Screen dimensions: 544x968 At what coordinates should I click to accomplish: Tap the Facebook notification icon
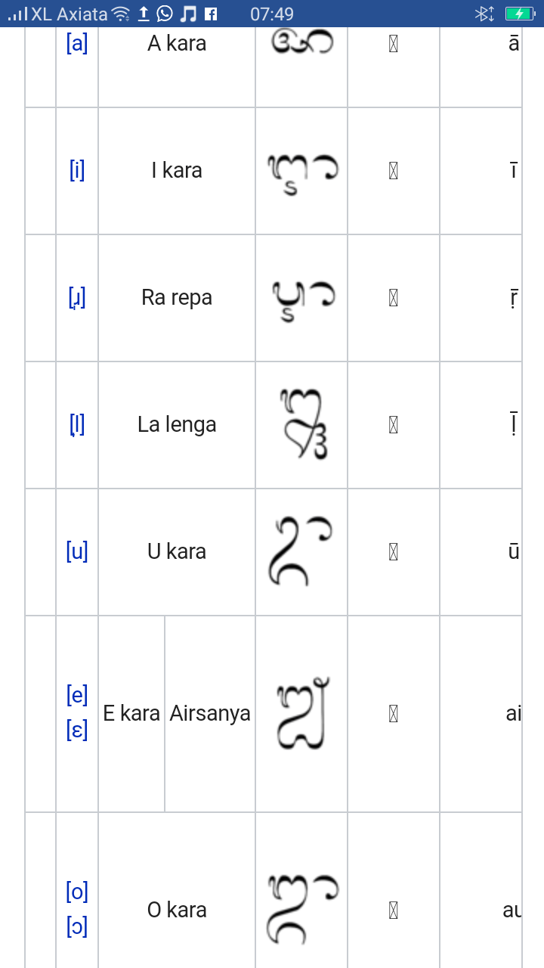pos(211,14)
